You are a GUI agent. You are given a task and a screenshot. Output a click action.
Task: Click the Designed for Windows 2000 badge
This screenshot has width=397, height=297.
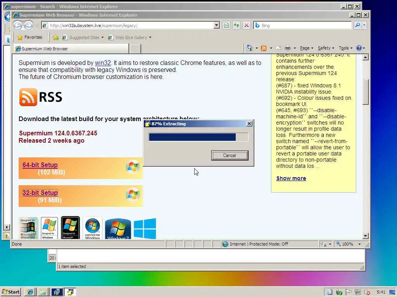[x=28, y=228]
